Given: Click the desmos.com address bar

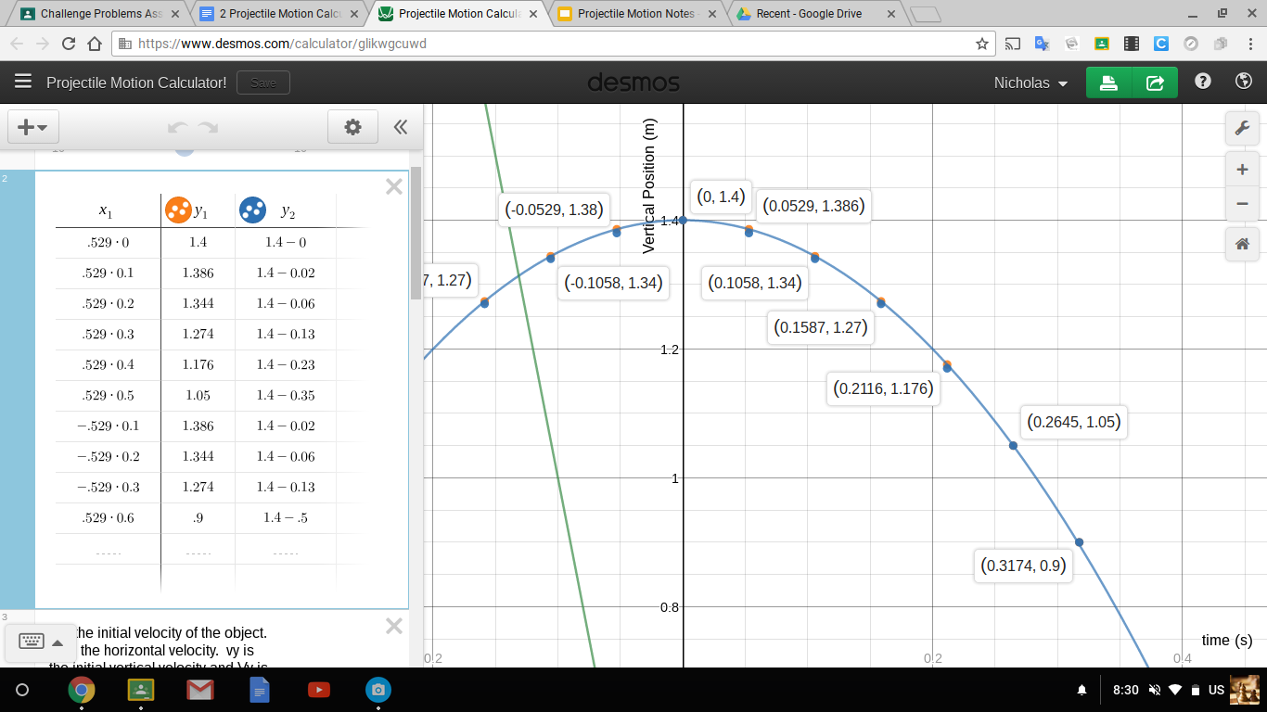Looking at the screenshot, I should 545,44.
